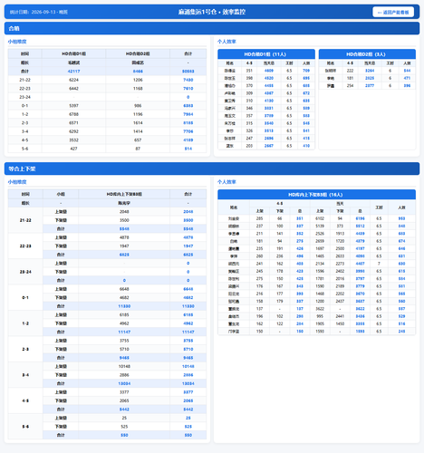Click 13034 in the 合计 column
424x453 pixels.
pos(188,383)
